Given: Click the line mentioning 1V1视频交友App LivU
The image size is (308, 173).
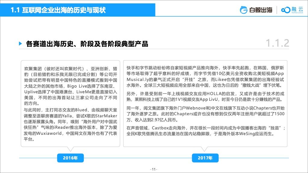Looking at the screenshot, I should pos(205,99).
